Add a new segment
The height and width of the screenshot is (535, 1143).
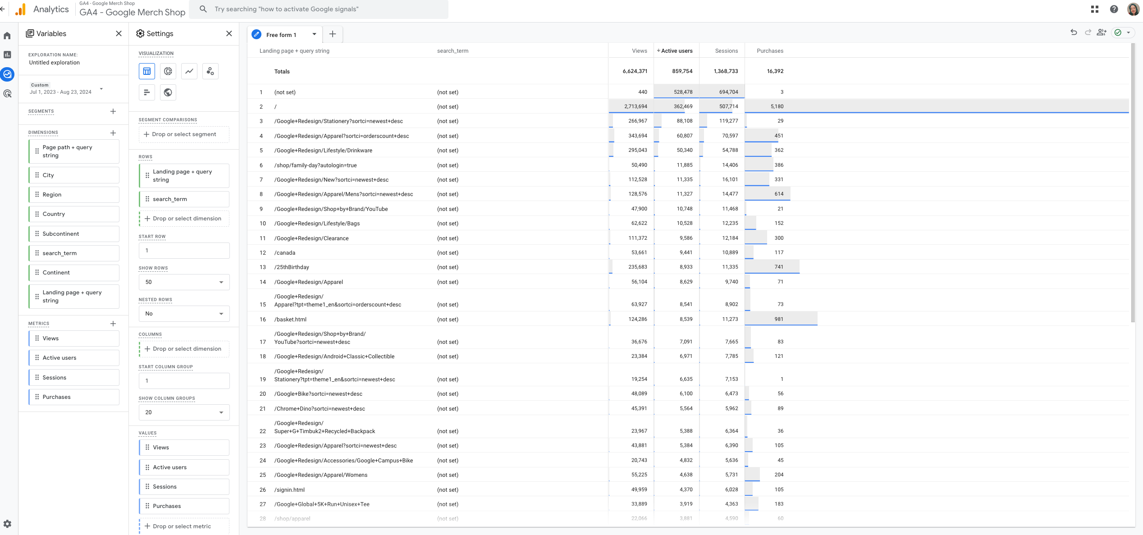(113, 111)
